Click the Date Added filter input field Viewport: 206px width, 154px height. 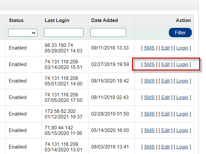[x=108, y=33]
